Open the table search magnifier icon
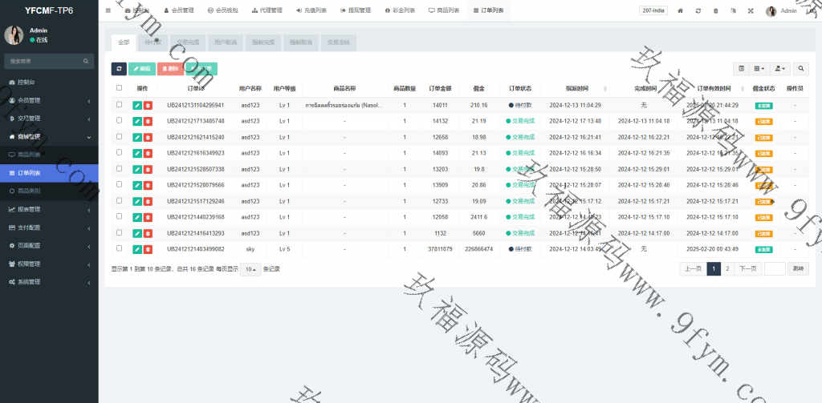The width and height of the screenshot is (822, 403). click(801, 69)
